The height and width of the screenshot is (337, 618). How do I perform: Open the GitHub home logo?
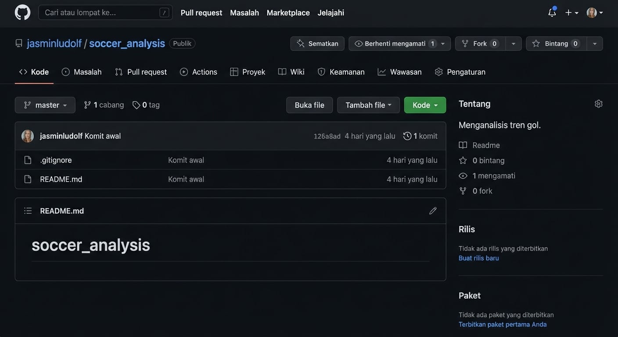pos(22,12)
